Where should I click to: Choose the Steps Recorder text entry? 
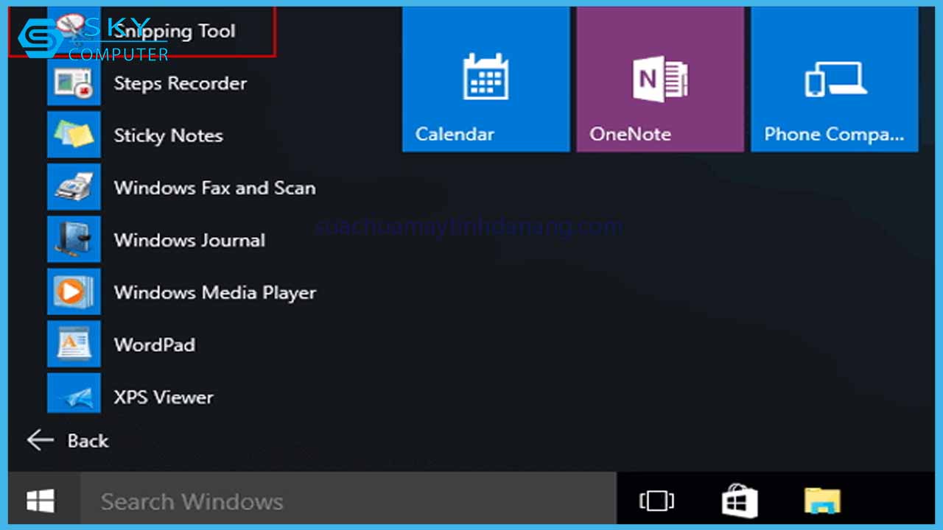180,84
